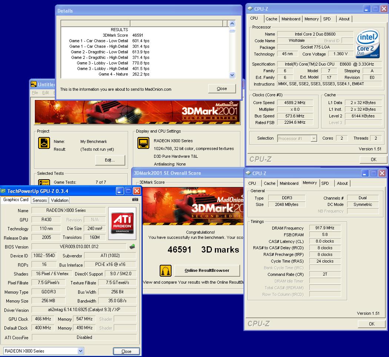
Task: Switch to Validation tab in GPU-Z
Action: coord(60,200)
